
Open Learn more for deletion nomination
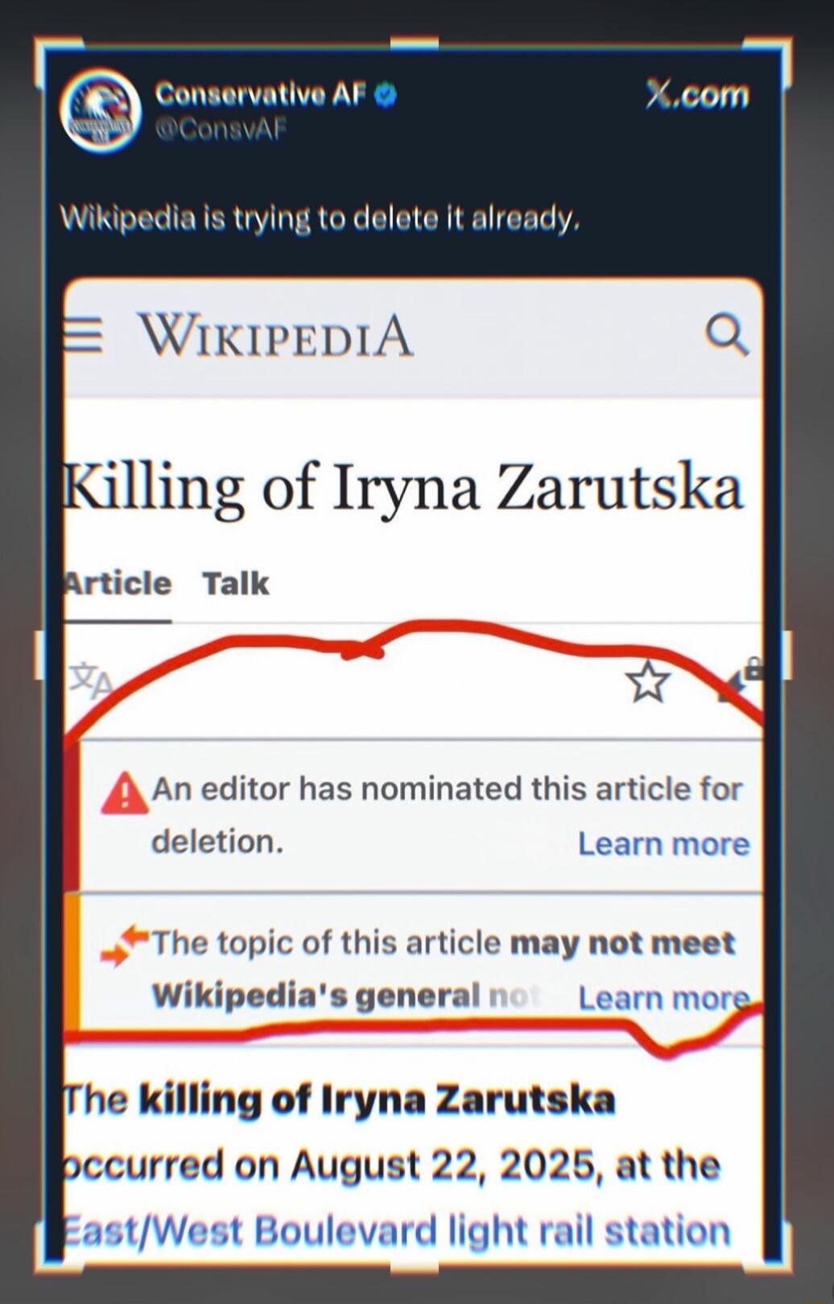tap(664, 844)
